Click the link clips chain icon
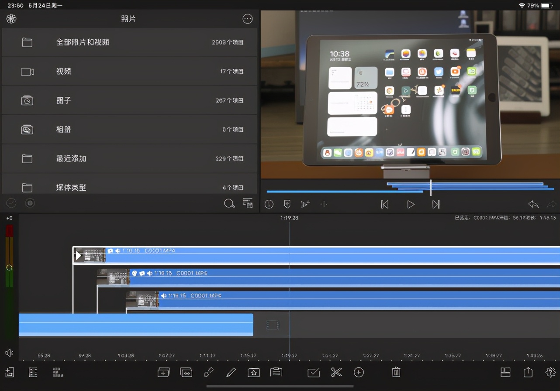The height and width of the screenshot is (391, 560). [x=208, y=372]
